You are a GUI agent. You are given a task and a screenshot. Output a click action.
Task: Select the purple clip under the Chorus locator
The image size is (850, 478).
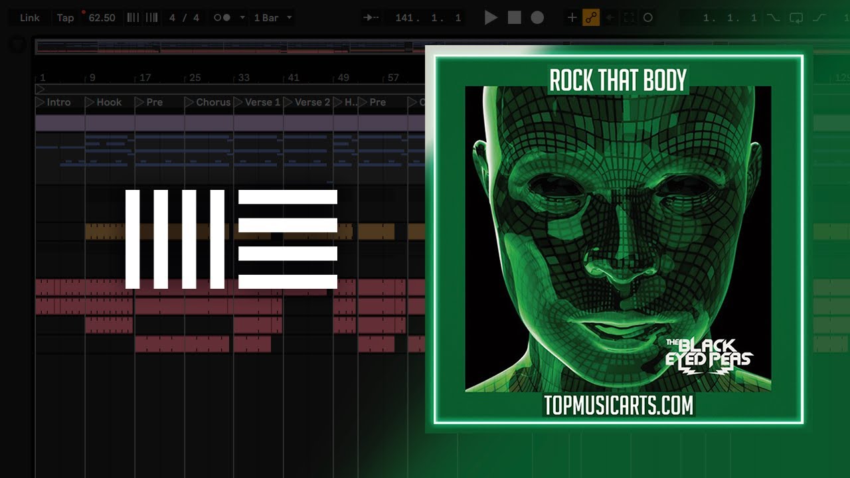click(x=209, y=123)
